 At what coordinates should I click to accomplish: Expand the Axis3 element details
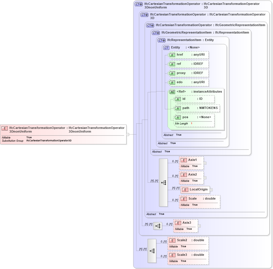click(199, 226)
